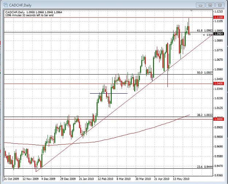The image size is (228, 184).
Task: Click the 38.2 1.0032 Fibonacci label
Action: [205, 115]
